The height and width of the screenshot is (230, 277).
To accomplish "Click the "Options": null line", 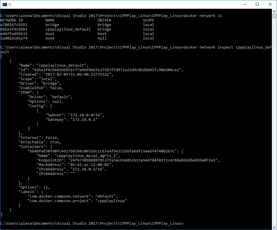I will tap(45, 102).
